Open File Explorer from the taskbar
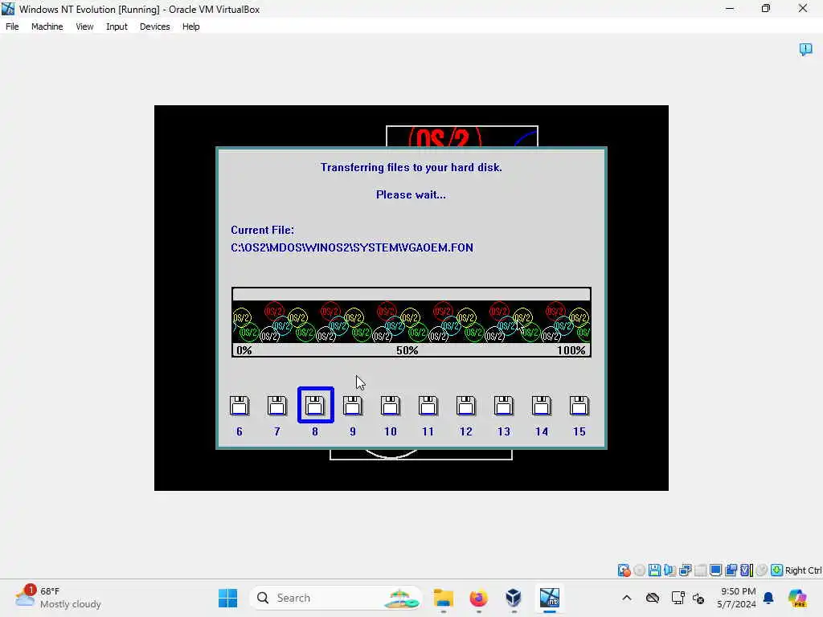 [x=444, y=598]
